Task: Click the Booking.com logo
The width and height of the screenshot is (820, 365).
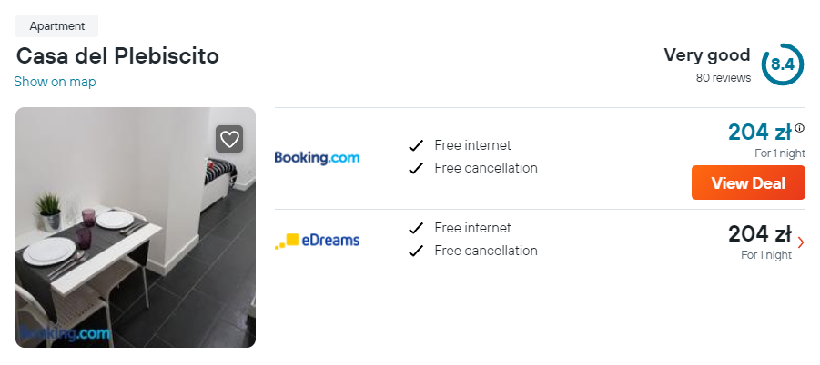Action: click(317, 158)
